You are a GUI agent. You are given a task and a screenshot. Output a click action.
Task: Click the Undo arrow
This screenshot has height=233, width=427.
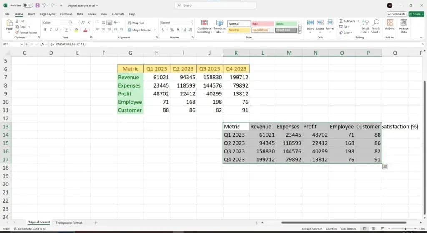(x=44, y=5)
